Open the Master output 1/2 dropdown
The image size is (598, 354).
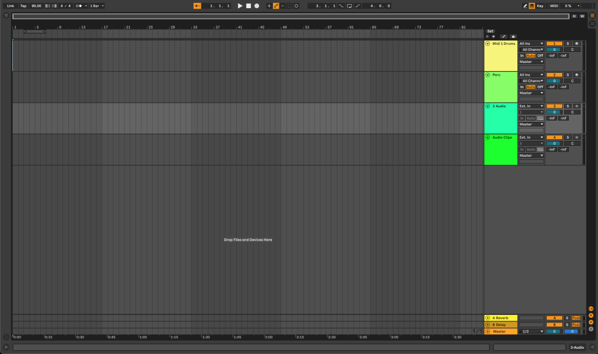pos(531,331)
